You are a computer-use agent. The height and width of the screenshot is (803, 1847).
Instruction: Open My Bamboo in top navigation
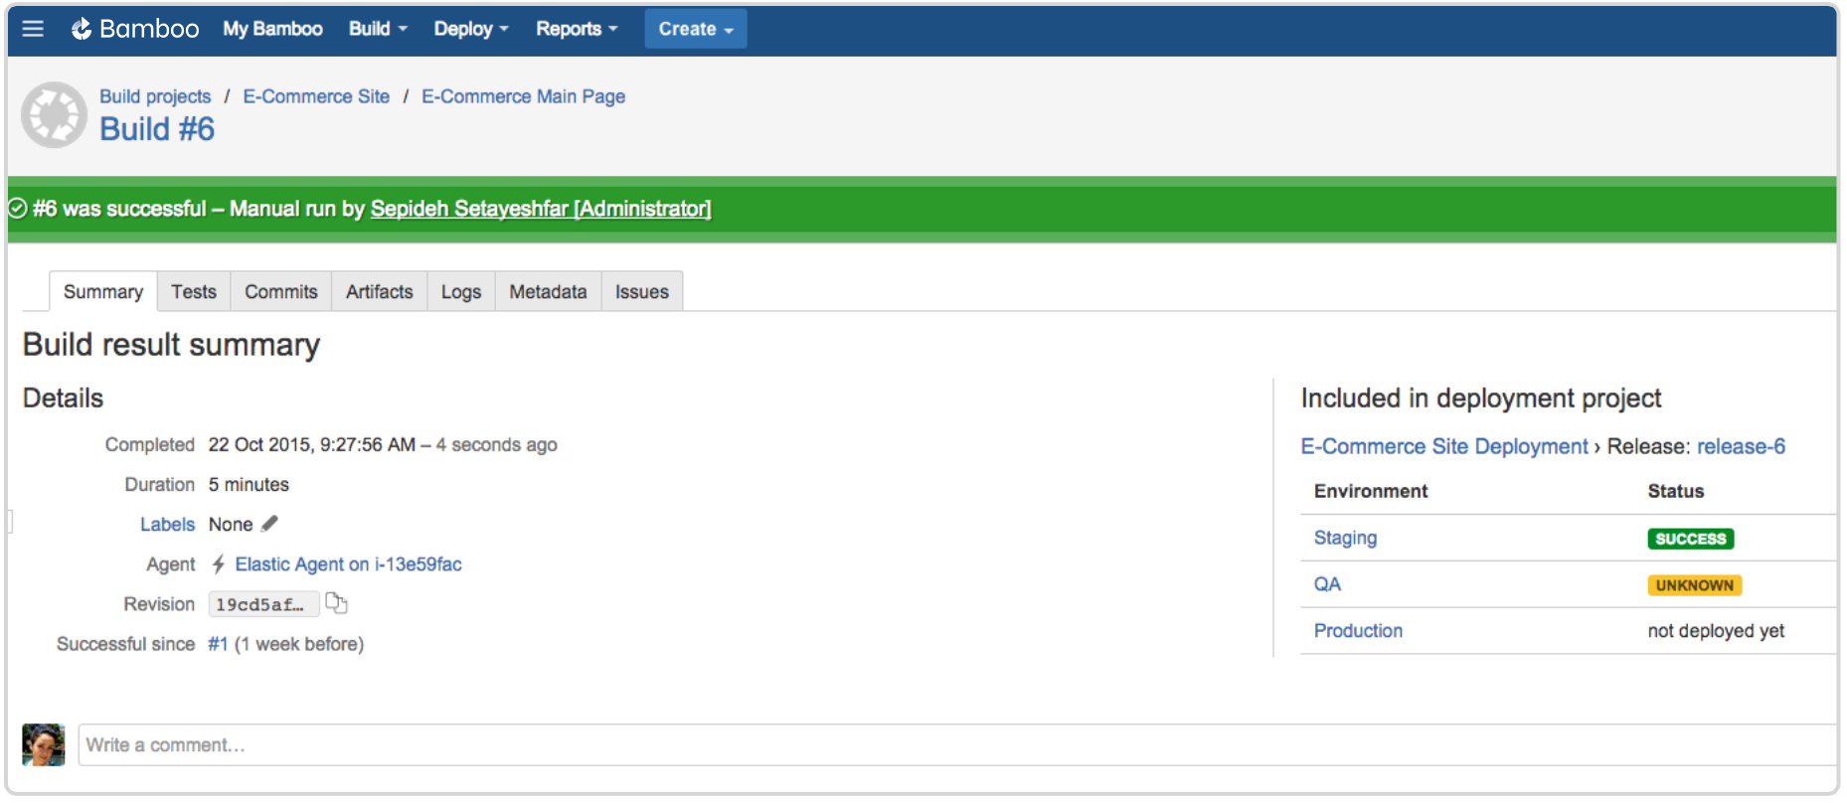272,29
